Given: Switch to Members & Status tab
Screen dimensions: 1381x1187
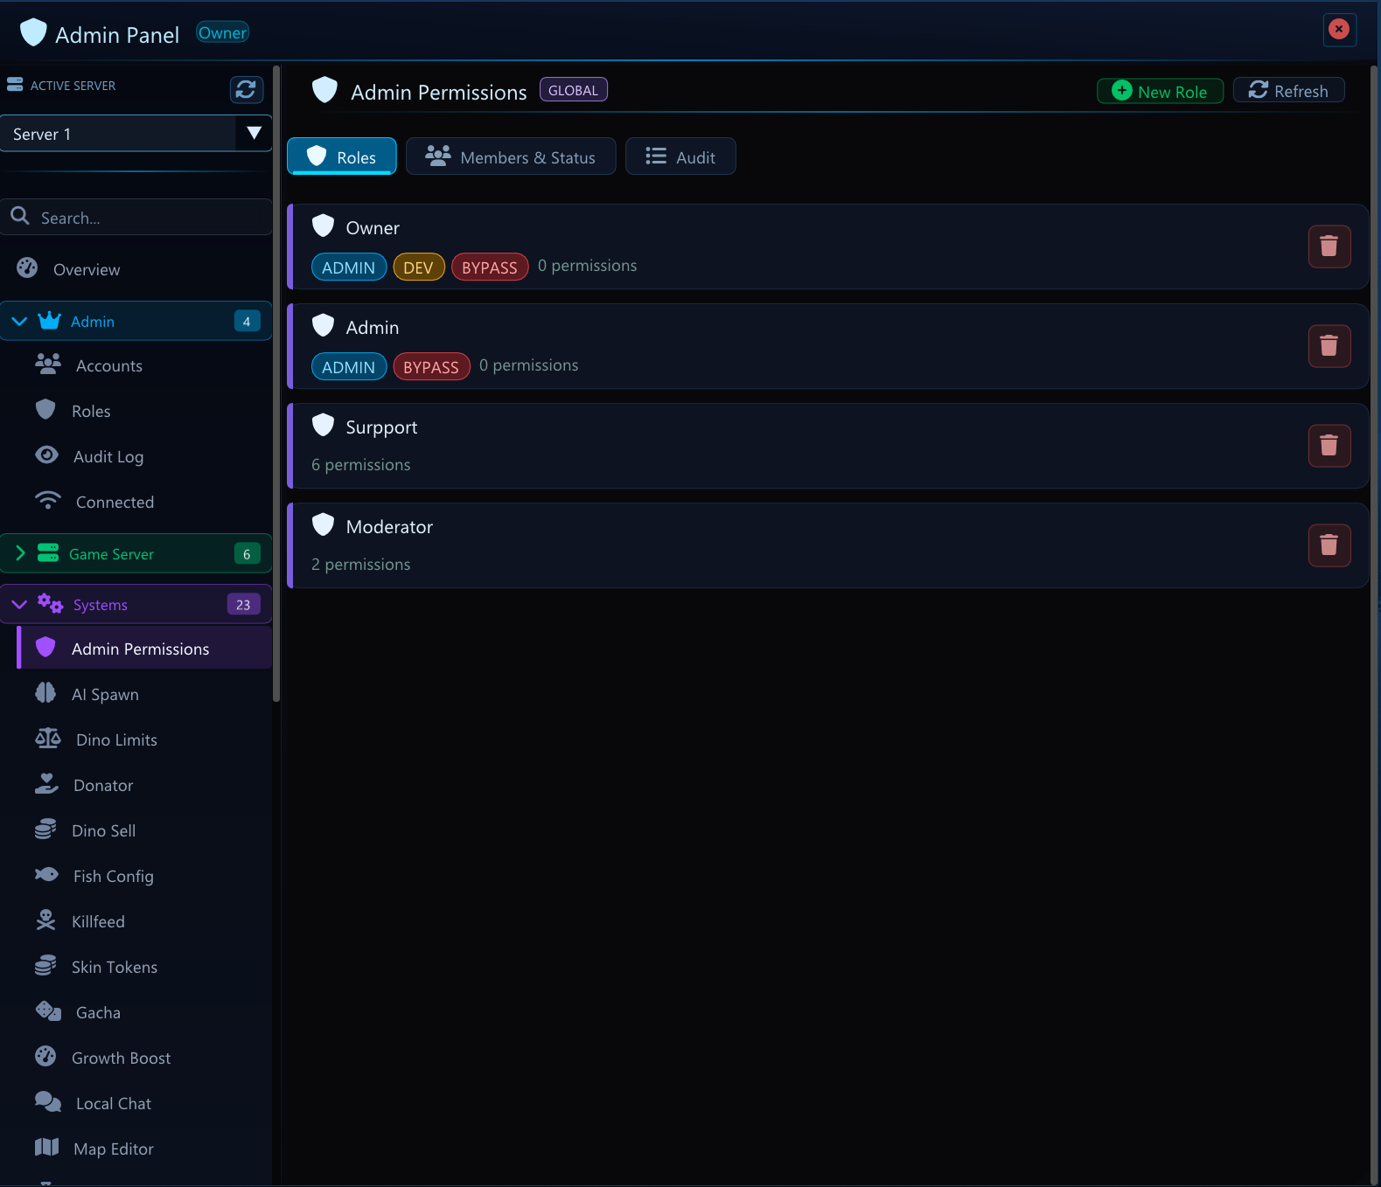Looking at the screenshot, I should click(x=511, y=156).
